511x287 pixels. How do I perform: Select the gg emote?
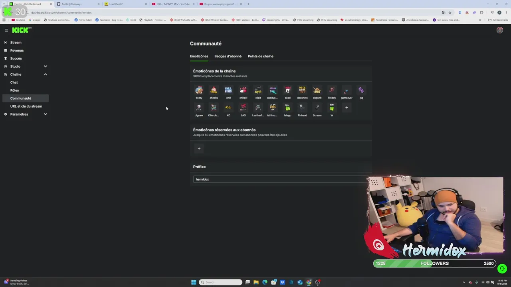click(361, 90)
